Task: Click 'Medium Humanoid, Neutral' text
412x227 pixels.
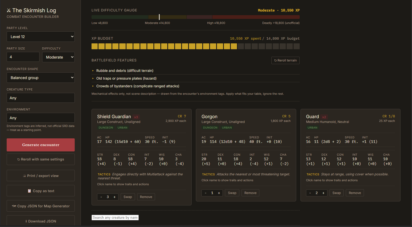Action: pos(327,122)
